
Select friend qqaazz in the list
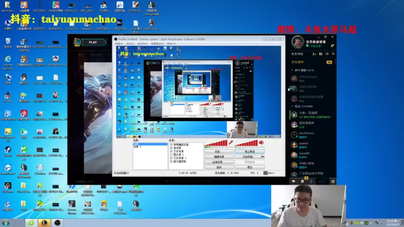click(313, 145)
